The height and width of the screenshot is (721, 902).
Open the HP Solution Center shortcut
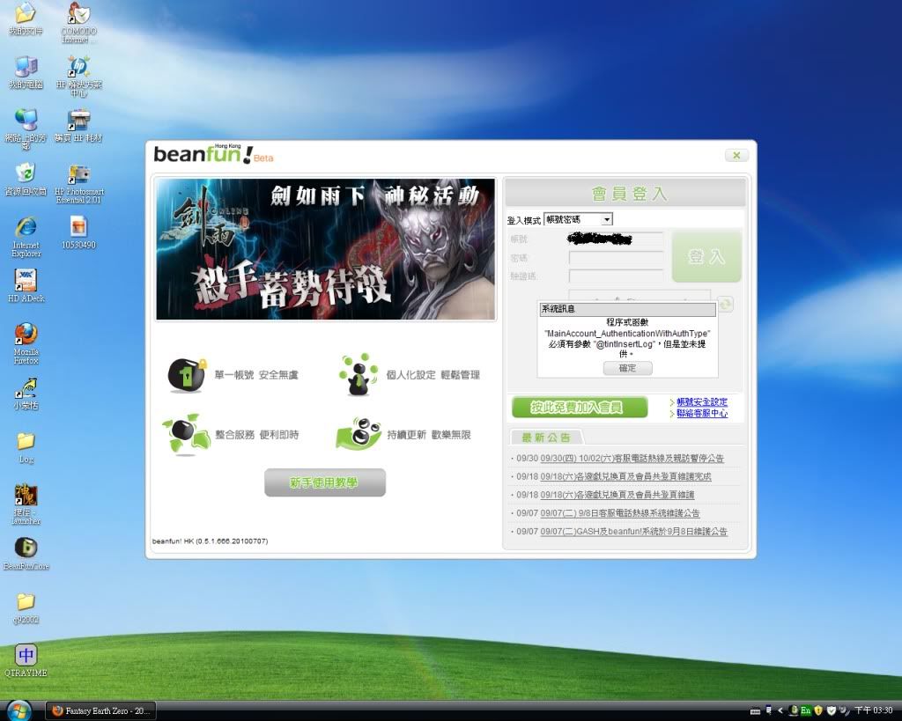point(78,76)
